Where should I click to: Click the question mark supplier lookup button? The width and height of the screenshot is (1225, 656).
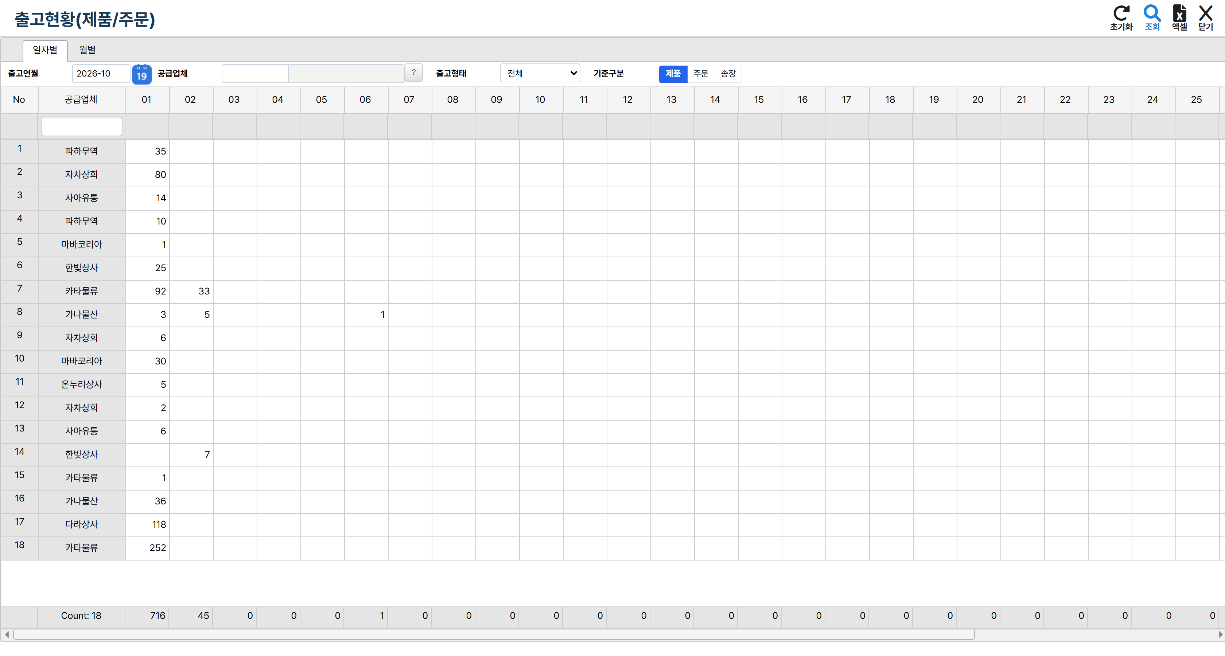tap(414, 73)
